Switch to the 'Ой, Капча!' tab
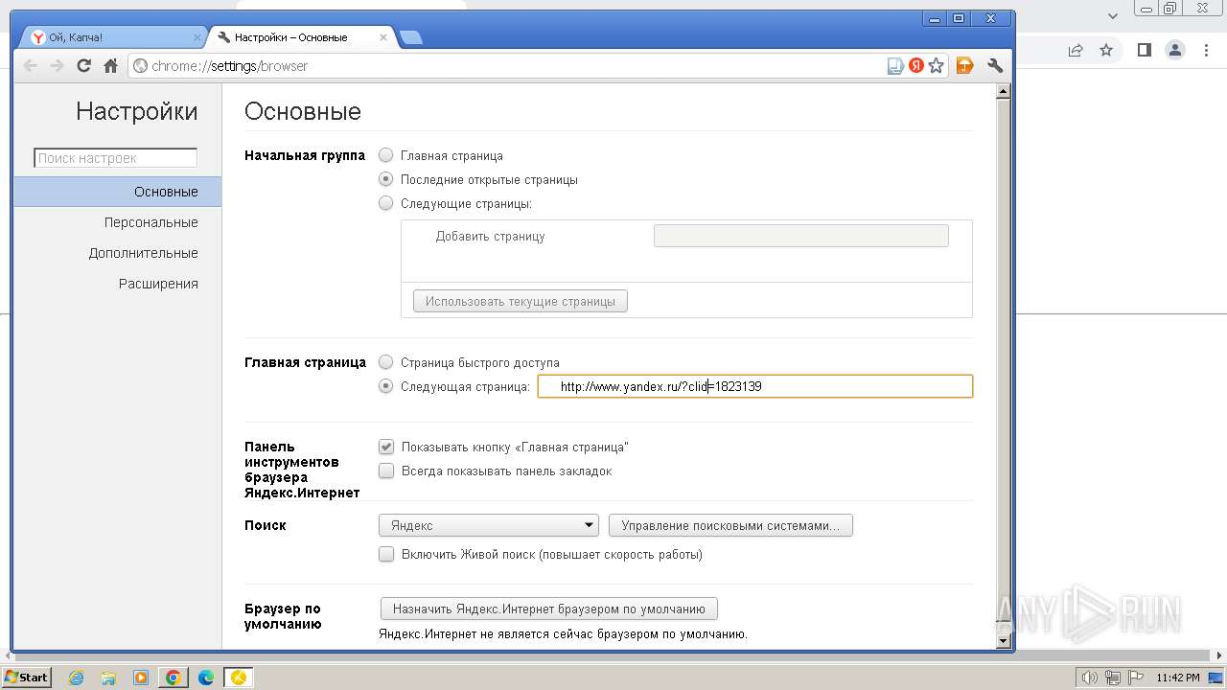The width and height of the screenshot is (1227, 690). click(x=113, y=37)
